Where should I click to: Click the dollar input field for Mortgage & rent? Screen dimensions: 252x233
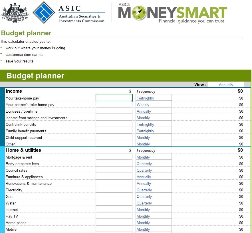click(x=114, y=157)
